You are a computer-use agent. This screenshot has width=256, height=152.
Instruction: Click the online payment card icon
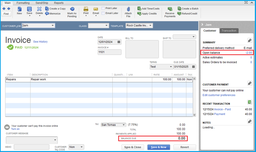coord(7,127)
